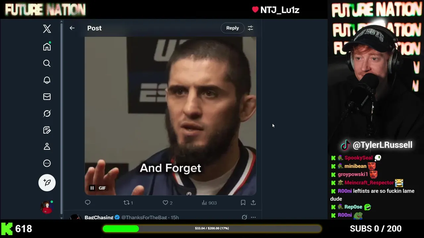Open reply sorting filter options
This screenshot has height=238, width=424.
pyautogui.click(x=250, y=28)
